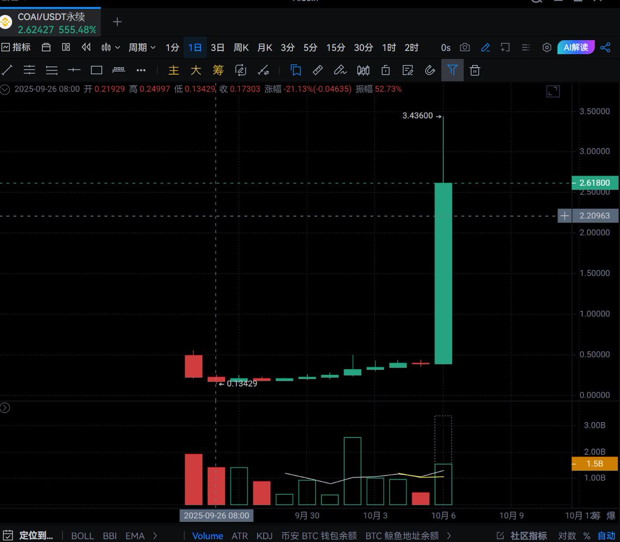This screenshot has width=620, height=542.
Task: Switch to the 30分 timeframe
Action: click(x=363, y=48)
